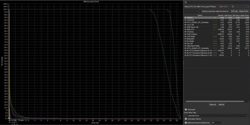Click the maximum dose value field
250x125 pixels.
(x=216, y=123)
